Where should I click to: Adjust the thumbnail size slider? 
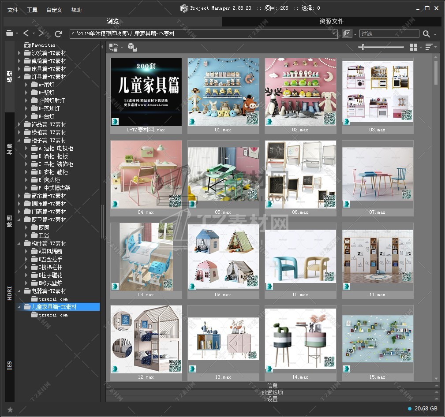(362, 47)
